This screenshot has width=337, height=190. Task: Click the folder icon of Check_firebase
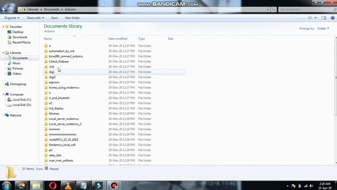(46, 61)
